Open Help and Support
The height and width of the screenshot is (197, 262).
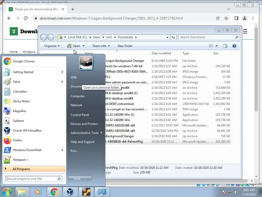pos(82,142)
